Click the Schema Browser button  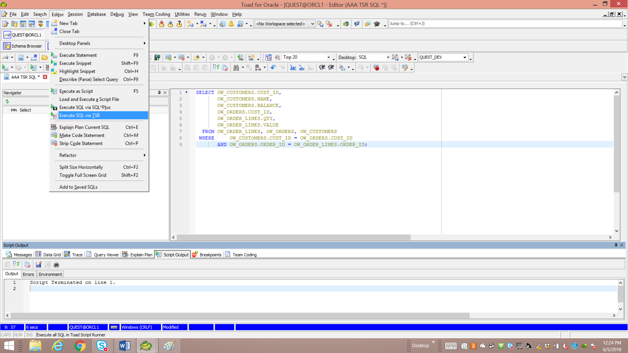pyautogui.click(x=23, y=46)
